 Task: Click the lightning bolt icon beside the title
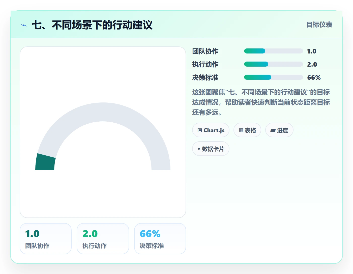tap(24, 25)
